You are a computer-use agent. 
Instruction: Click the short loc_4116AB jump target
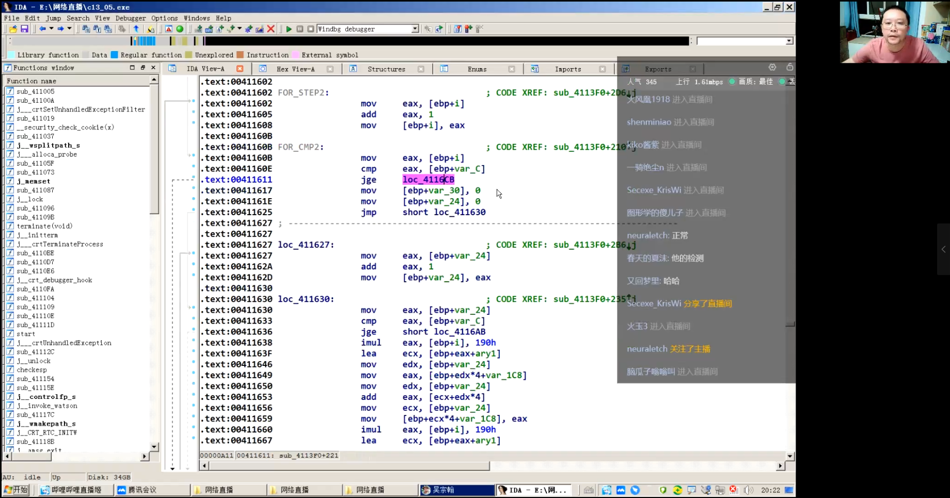click(444, 332)
